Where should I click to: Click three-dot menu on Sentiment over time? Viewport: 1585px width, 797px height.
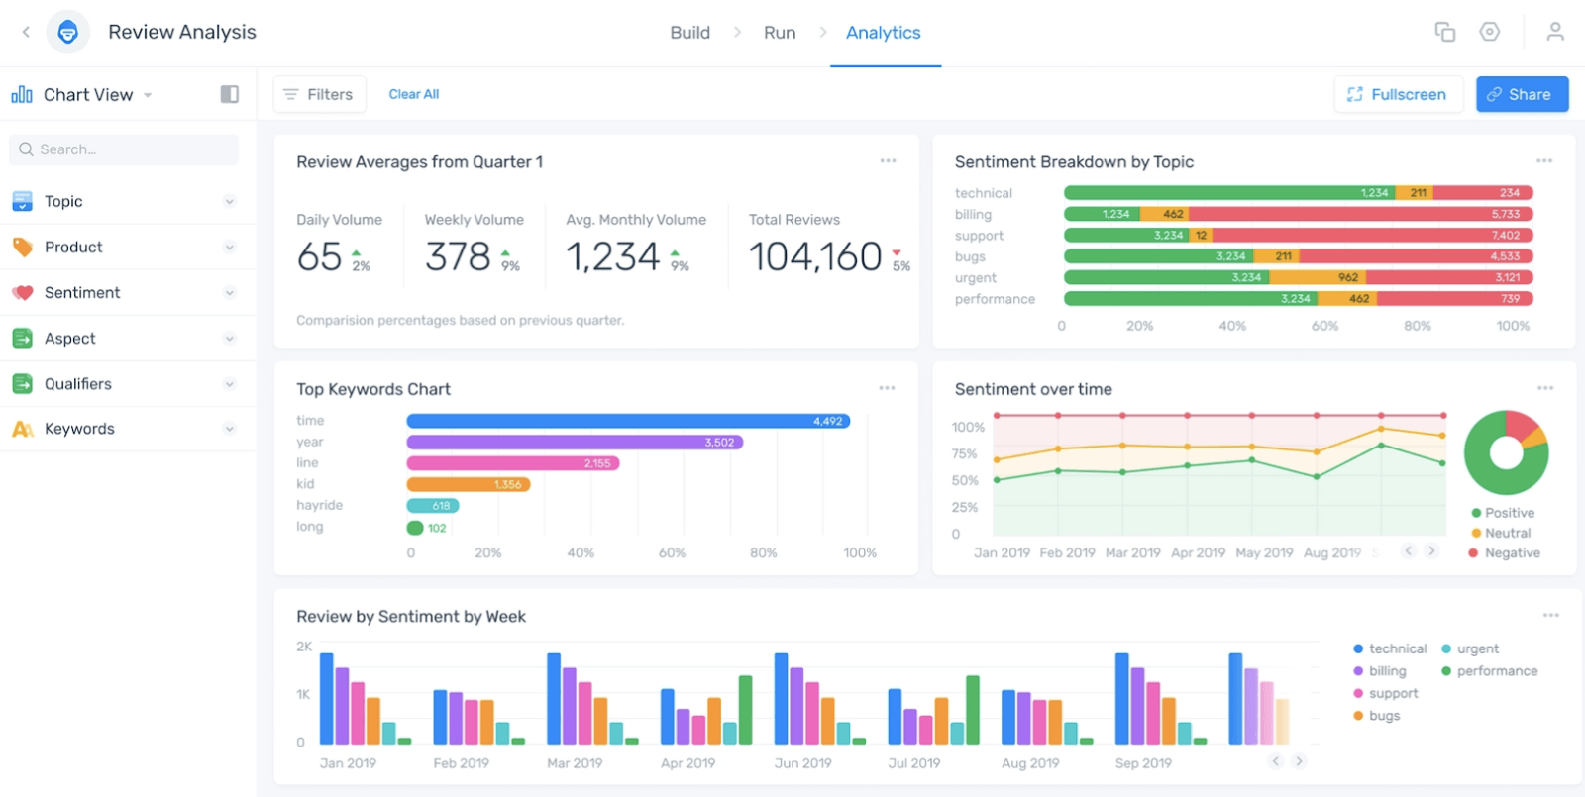[1544, 388]
